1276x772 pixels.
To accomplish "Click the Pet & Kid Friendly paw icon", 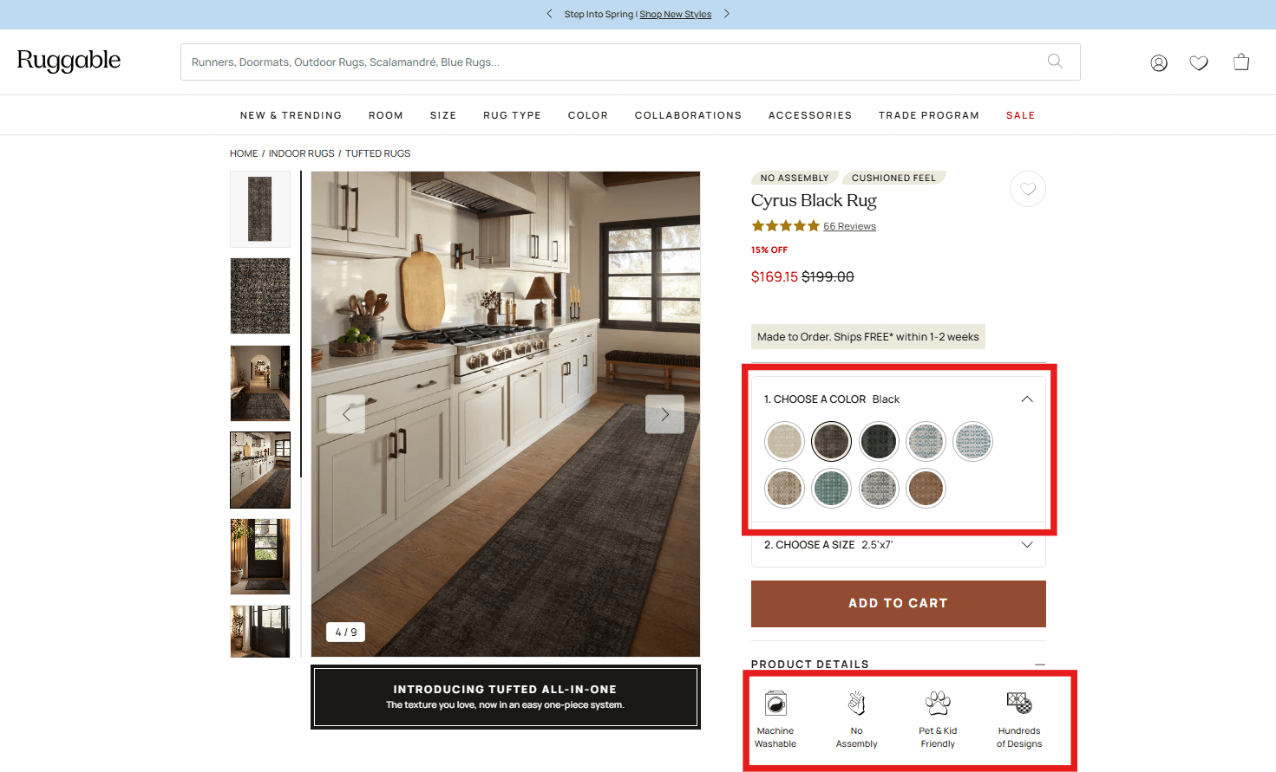I will click(938, 703).
